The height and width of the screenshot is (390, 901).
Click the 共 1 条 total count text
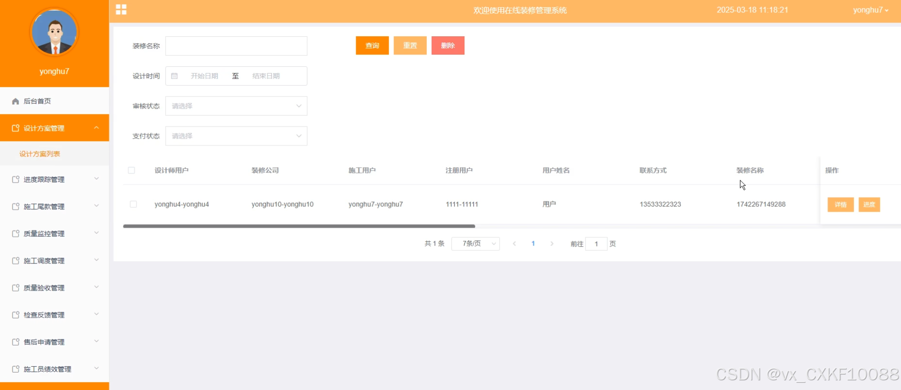(434, 244)
